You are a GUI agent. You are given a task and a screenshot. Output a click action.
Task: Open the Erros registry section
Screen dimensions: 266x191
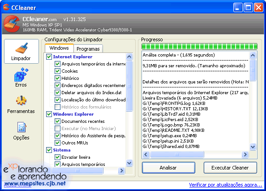point(21,77)
